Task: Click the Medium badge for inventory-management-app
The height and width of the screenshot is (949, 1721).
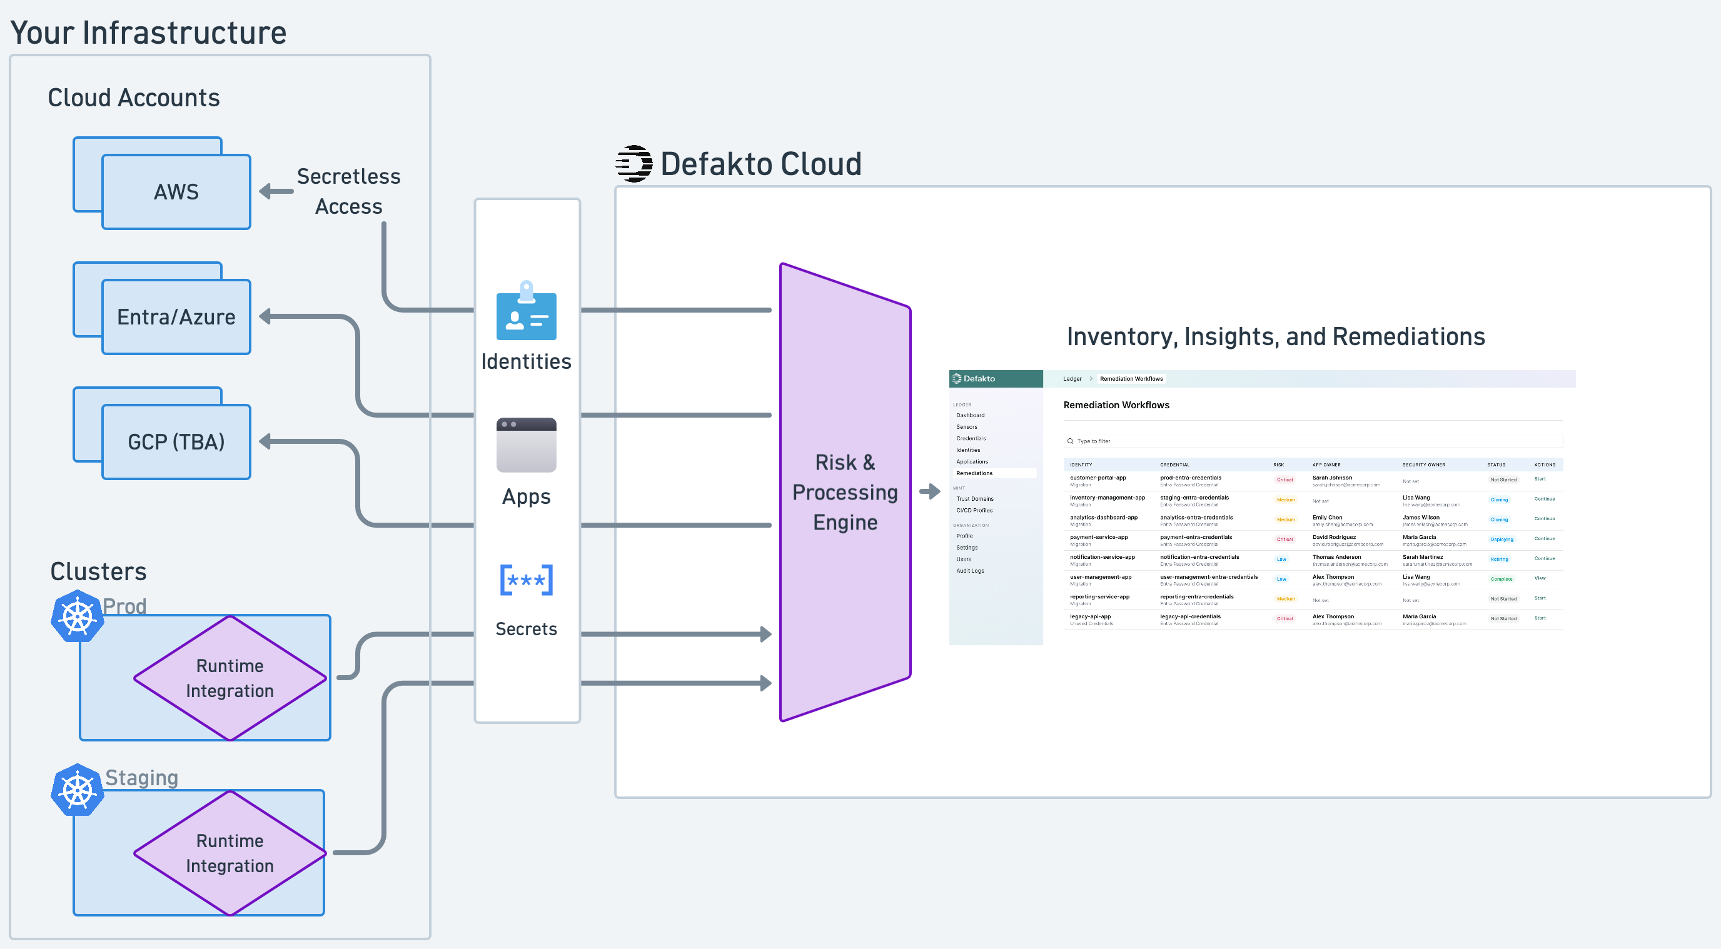Action: (1285, 500)
